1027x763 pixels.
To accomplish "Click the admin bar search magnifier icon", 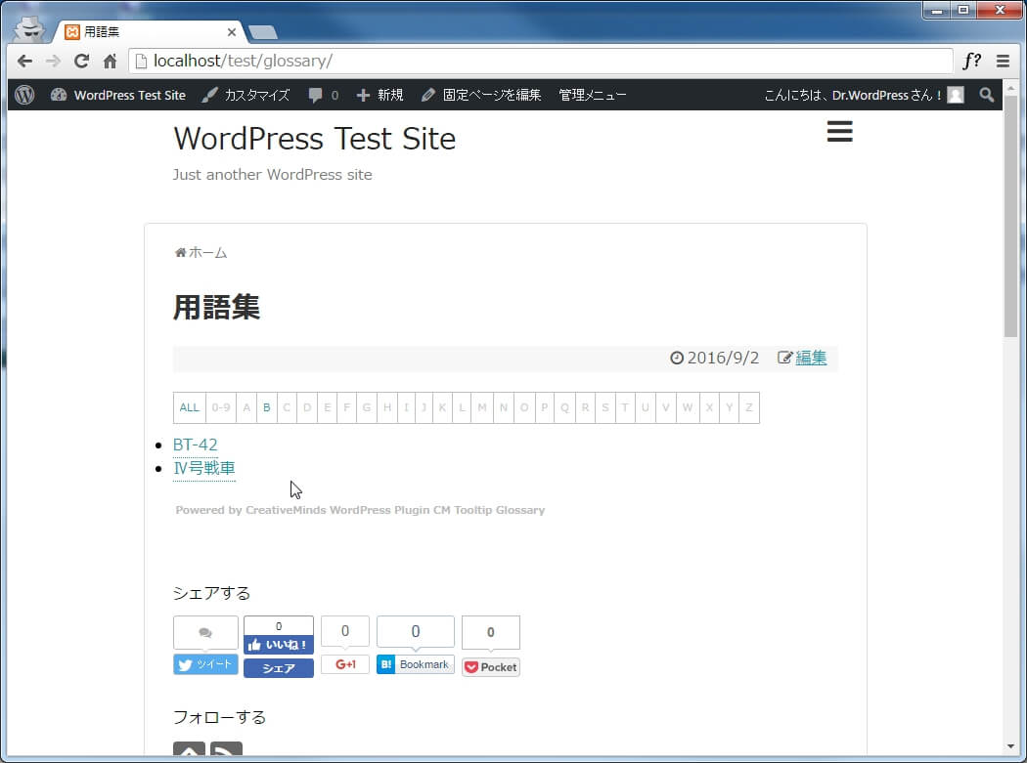I will tap(986, 95).
